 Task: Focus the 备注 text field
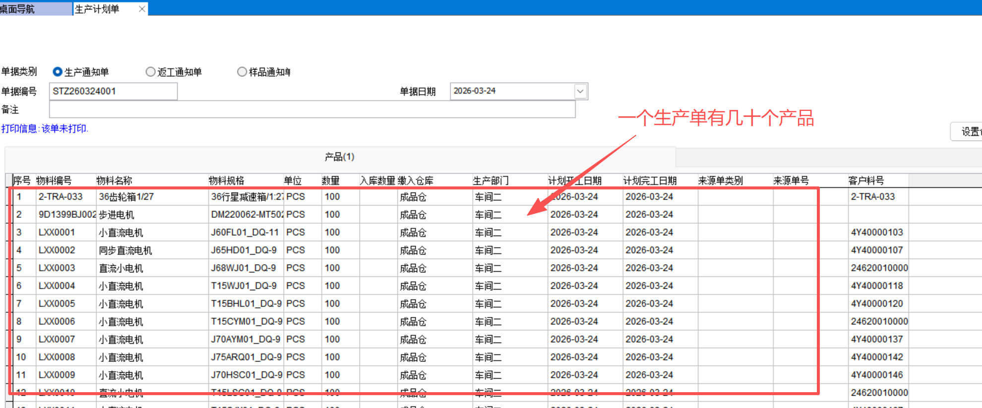coord(311,109)
